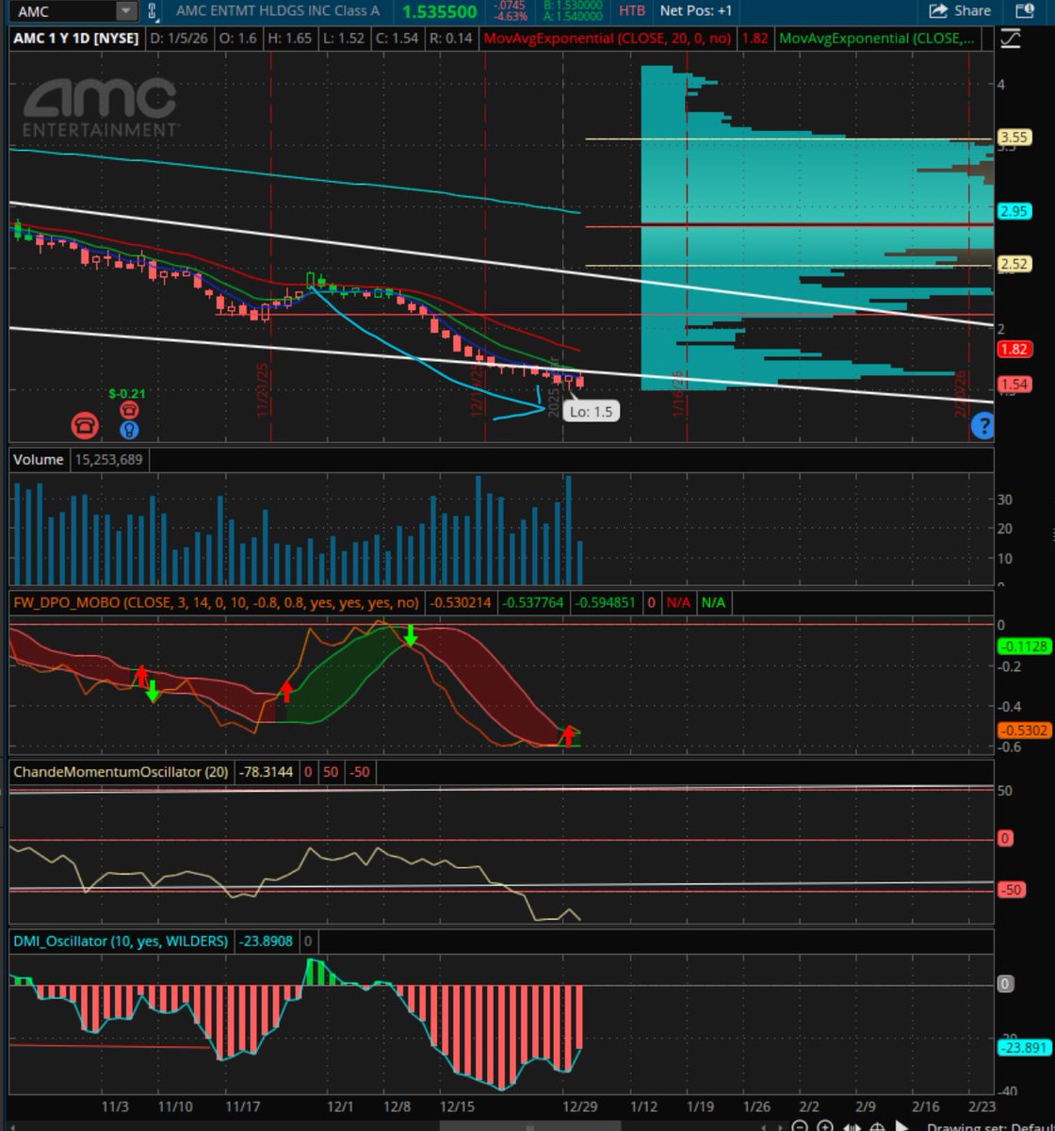The image size is (1055, 1131).
Task: Click the large red phone event icon
Action: coord(85,425)
